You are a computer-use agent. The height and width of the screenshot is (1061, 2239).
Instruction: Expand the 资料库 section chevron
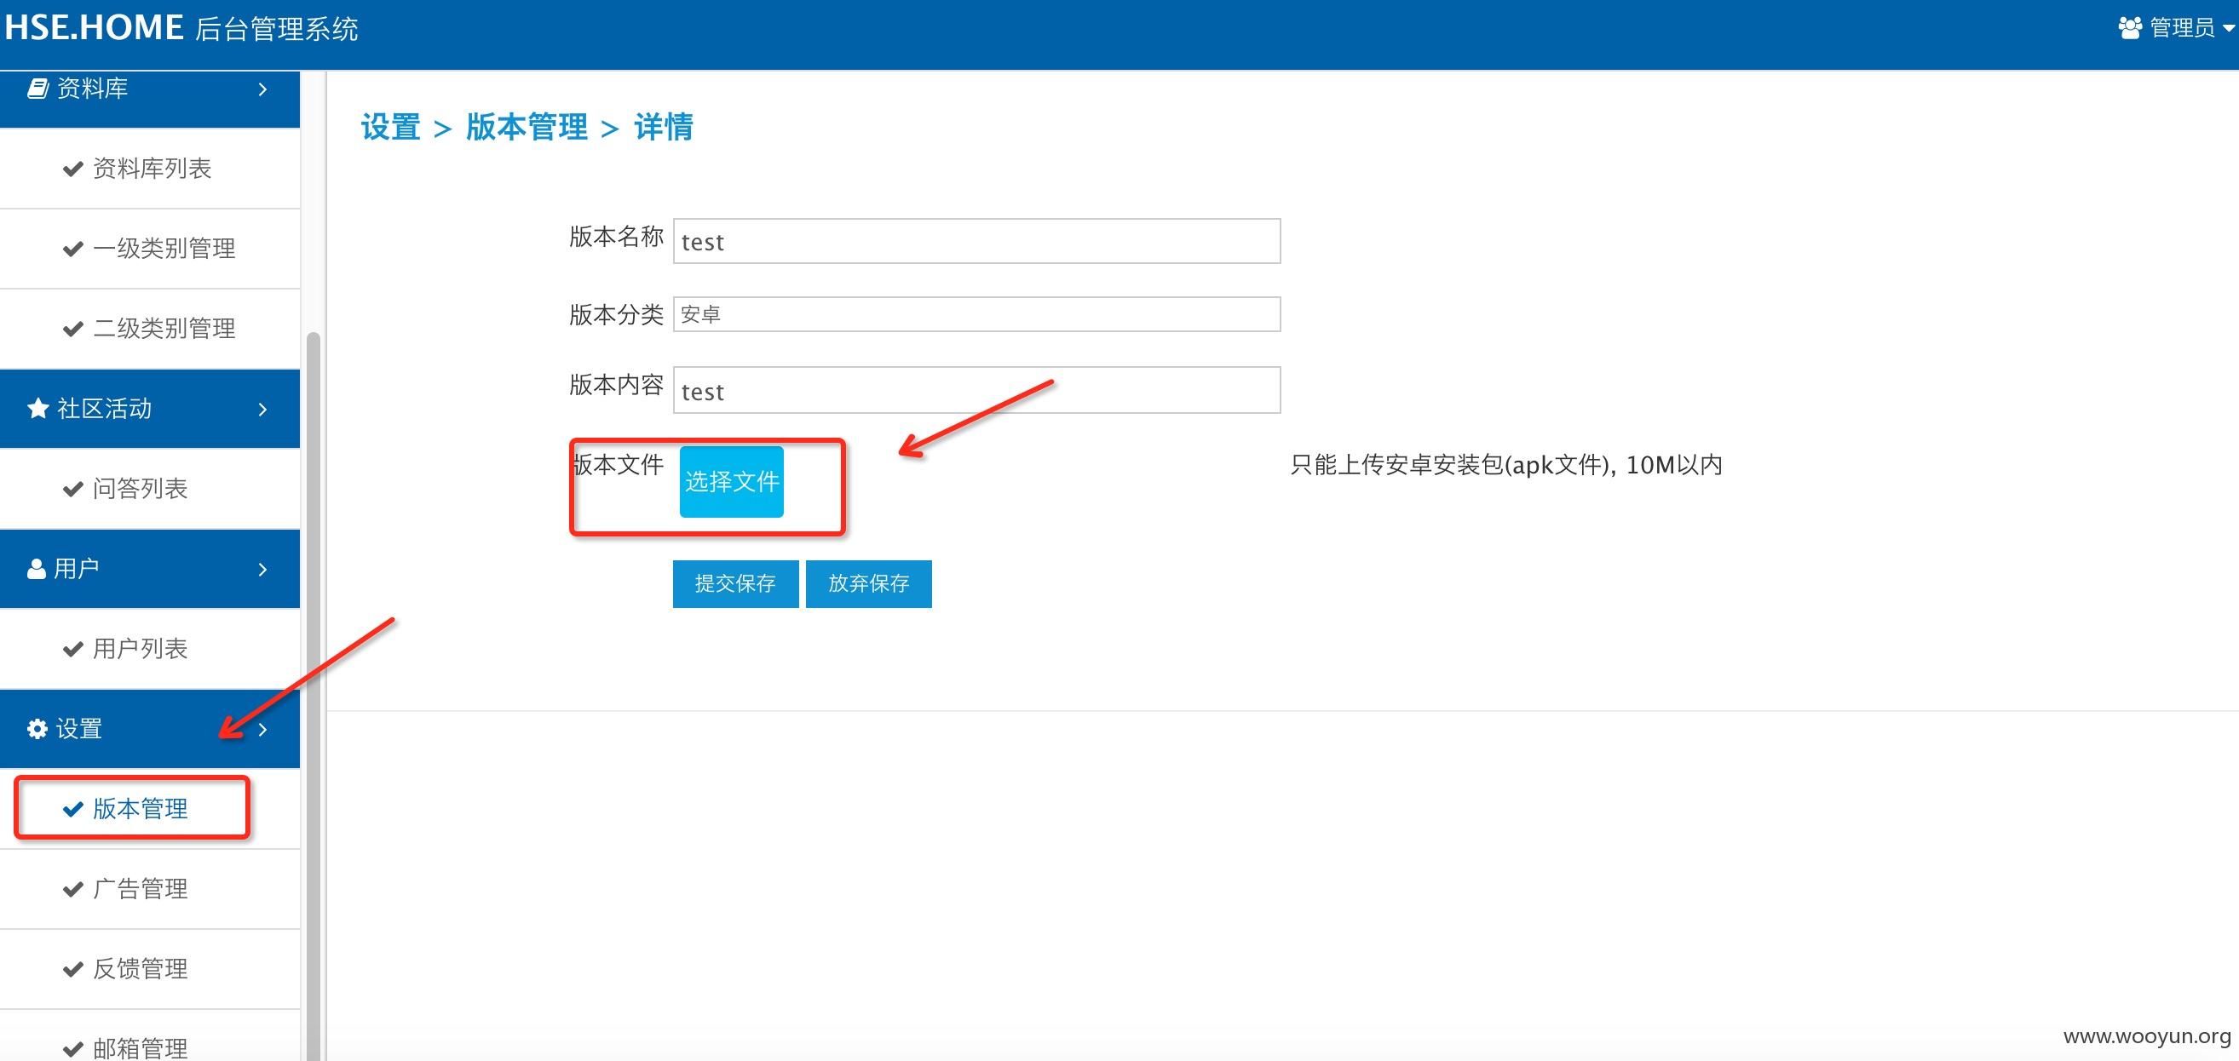(x=262, y=89)
